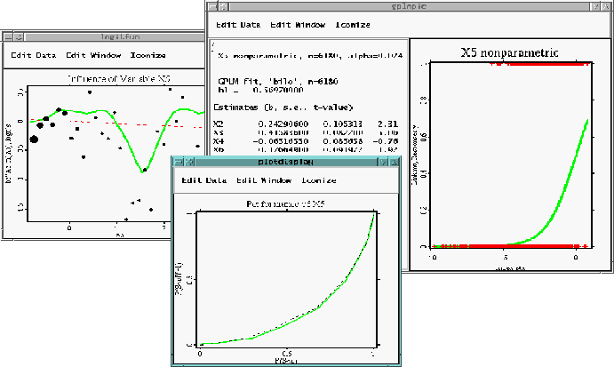Open the logit.fun window menu button

pyautogui.click(x=8, y=36)
